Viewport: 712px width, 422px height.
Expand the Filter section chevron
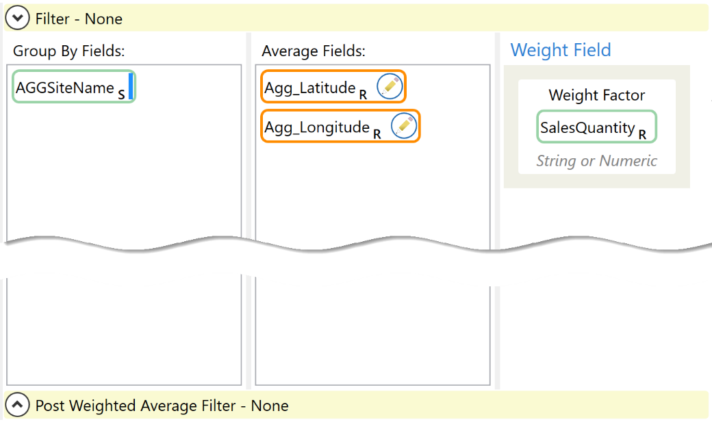(17, 18)
